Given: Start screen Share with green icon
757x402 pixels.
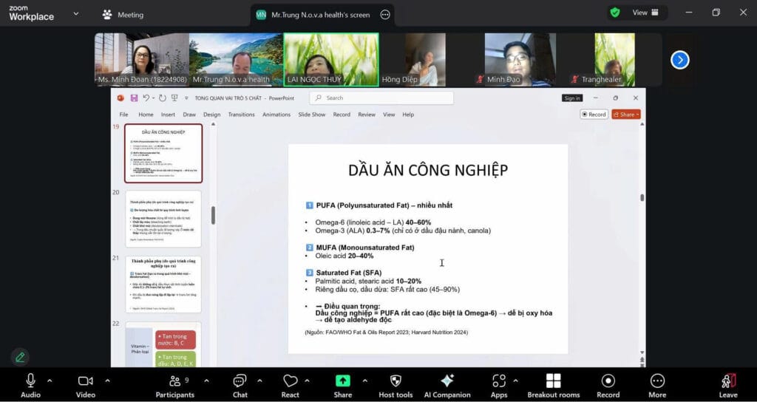Looking at the screenshot, I should coord(343,384).
